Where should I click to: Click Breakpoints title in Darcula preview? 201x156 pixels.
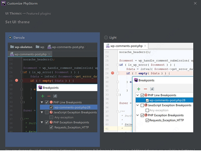pyautogui.click(x=51, y=88)
